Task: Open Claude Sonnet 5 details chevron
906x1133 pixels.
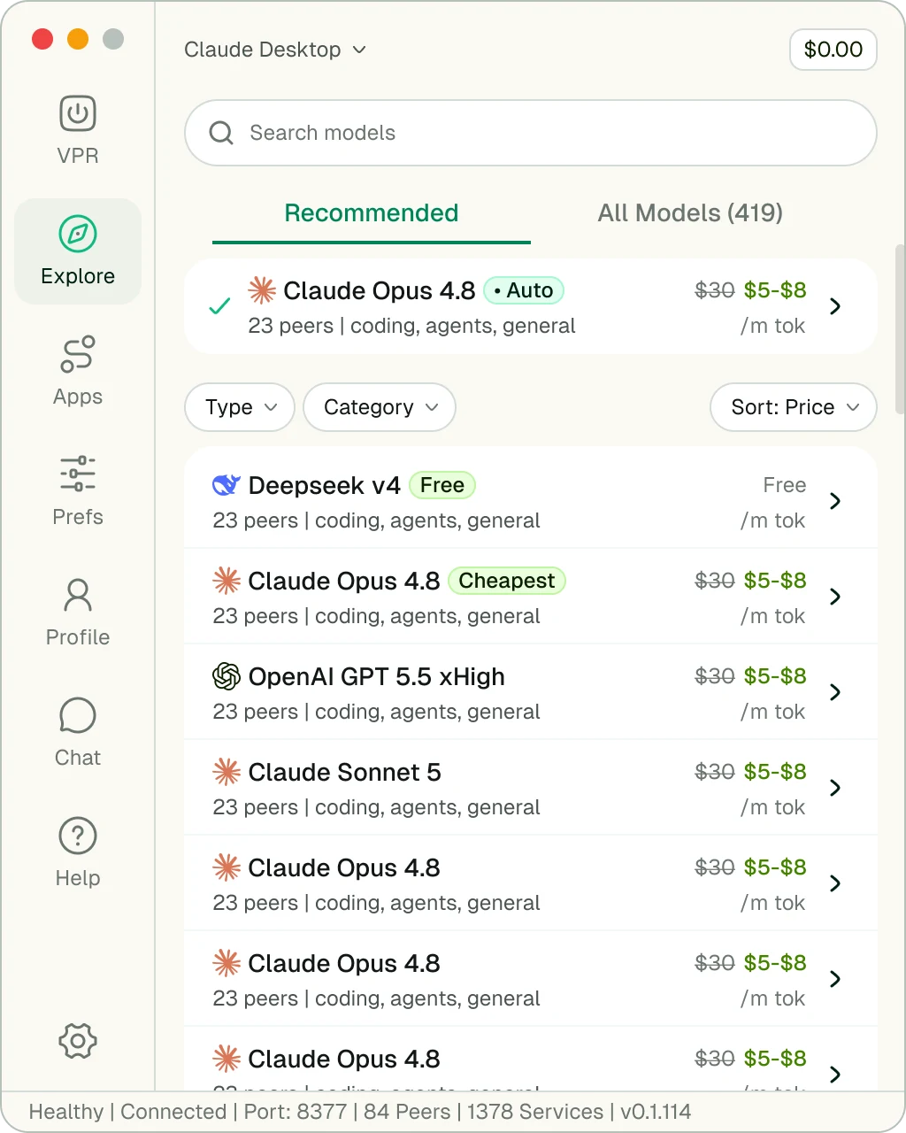Action: 835,788
